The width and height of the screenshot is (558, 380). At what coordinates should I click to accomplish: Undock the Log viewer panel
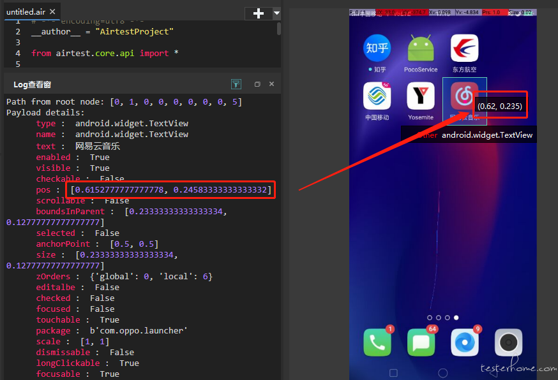click(x=257, y=84)
